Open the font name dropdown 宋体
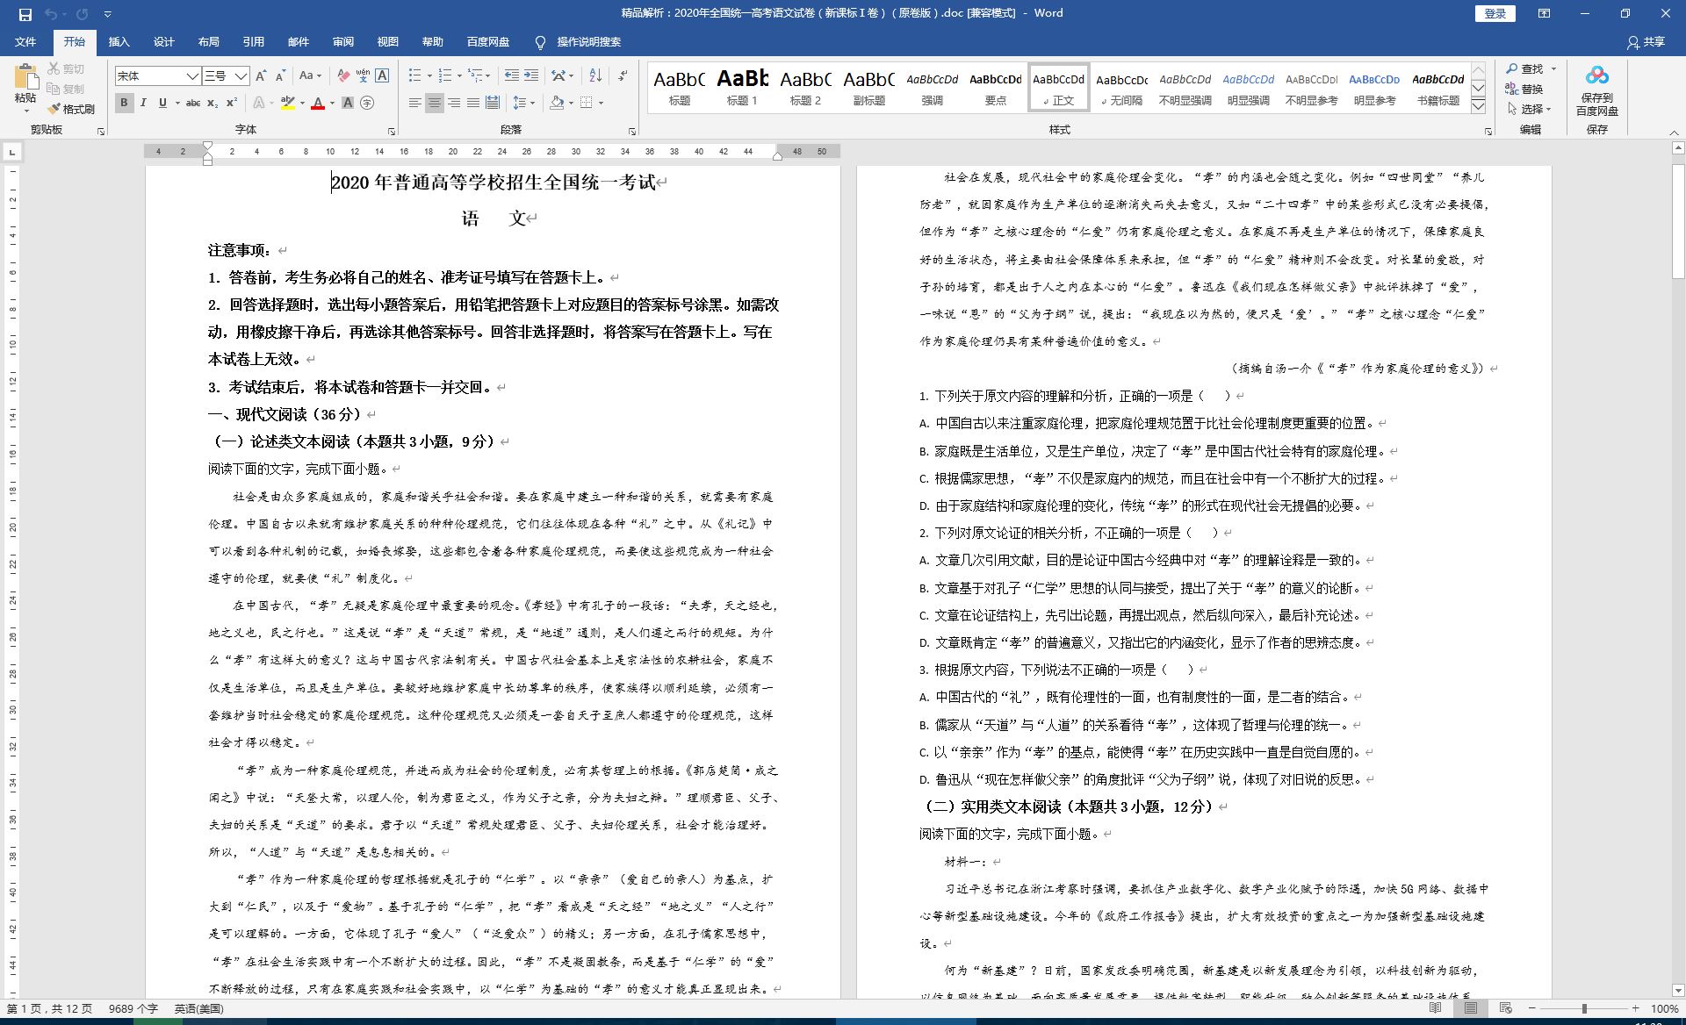Image resolution: width=1686 pixels, height=1025 pixels. [192, 76]
